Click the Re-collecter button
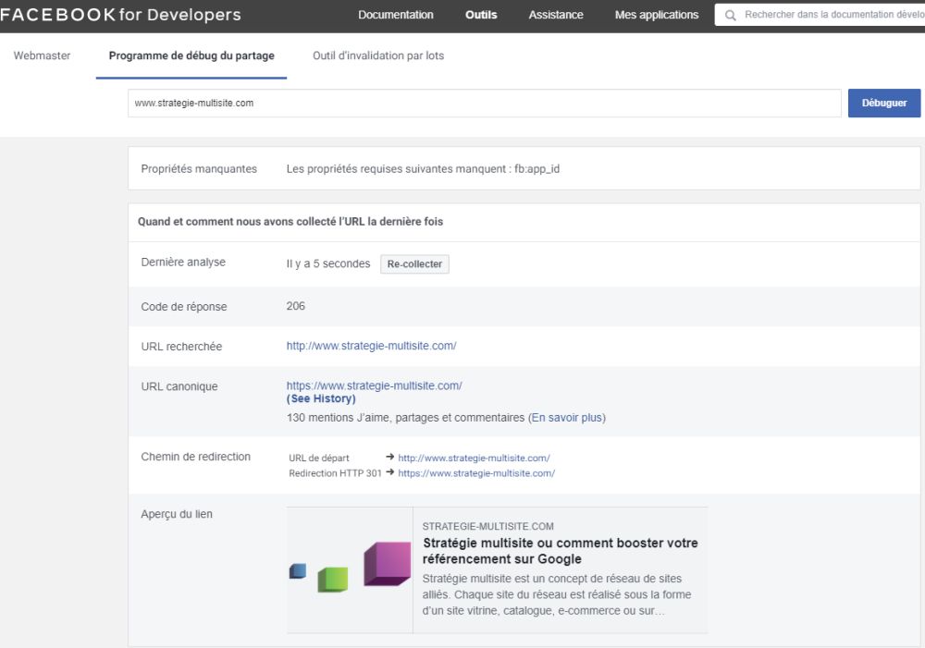The width and height of the screenshot is (925, 648). [x=414, y=264]
